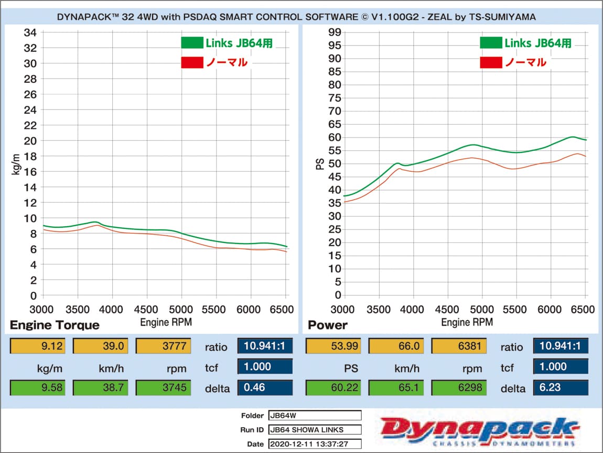Click the power delta value 6.23
This screenshot has width=603, height=453.
click(x=561, y=388)
